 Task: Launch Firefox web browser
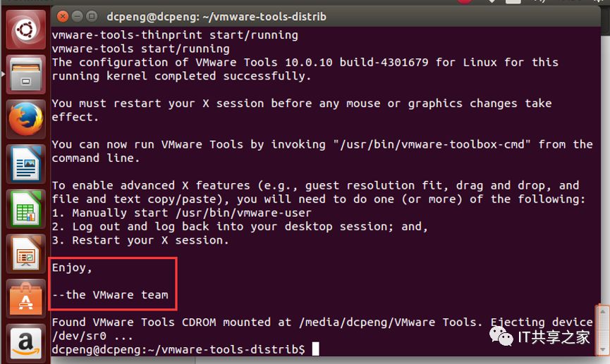25,119
